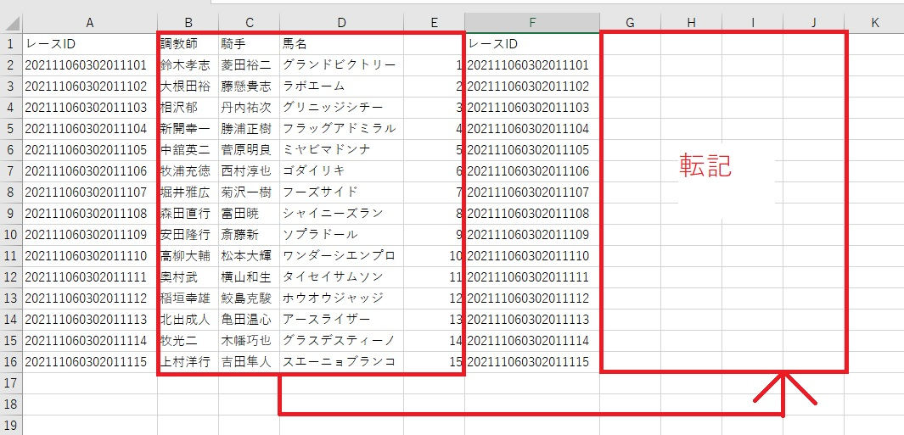This screenshot has width=904, height=435.
Task: Click cell F7 with 202111060302011106
Action: pos(532,171)
